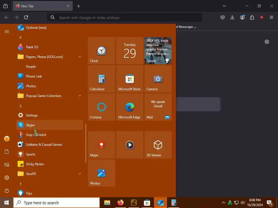
Task: Launch Skype from the app list
Action: point(50,125)
